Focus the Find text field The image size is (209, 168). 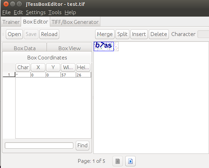(x=39, y=146)
